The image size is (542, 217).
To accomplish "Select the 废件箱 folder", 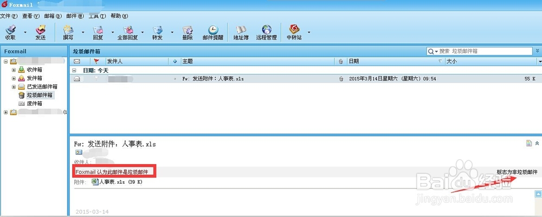I will (35, 104).
